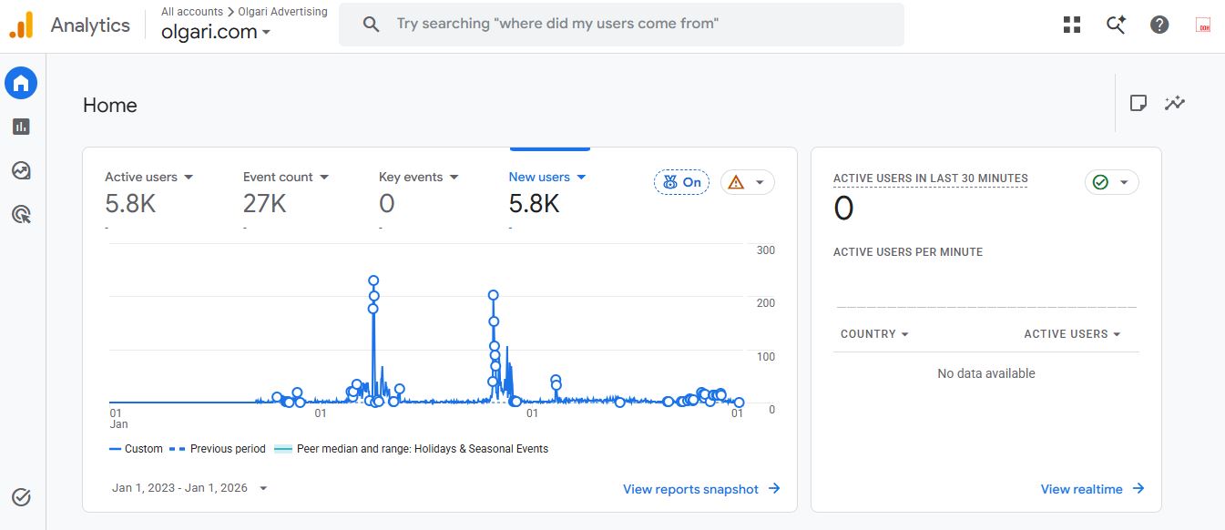Click the No data available text
The height and width of the screenshot is (530, 1225).
[x=986, y=373]
